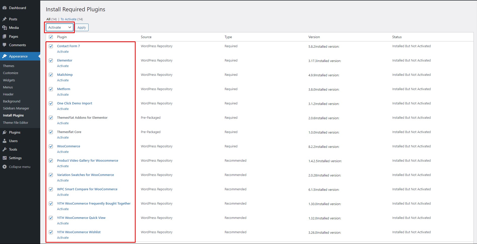Uncheck the YITH Frequently Bought Together checkbox

click(x=51, y=204)
